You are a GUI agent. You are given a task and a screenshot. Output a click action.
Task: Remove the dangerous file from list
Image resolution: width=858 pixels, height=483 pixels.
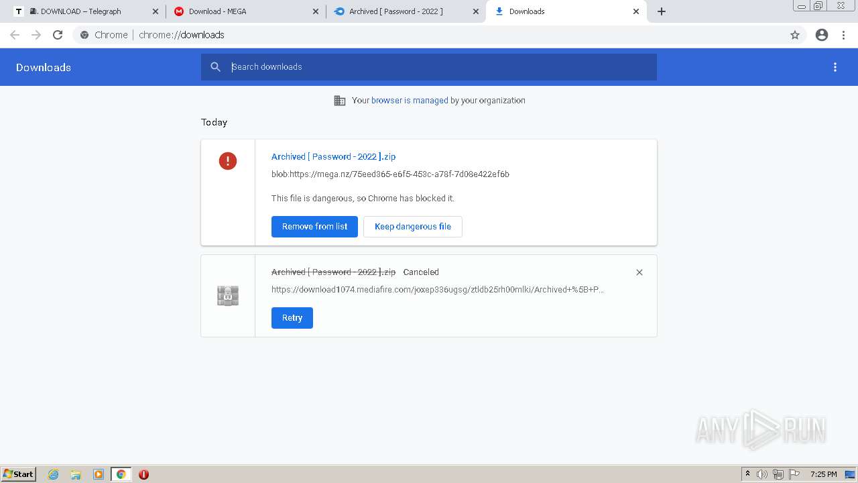click(314, 227)
